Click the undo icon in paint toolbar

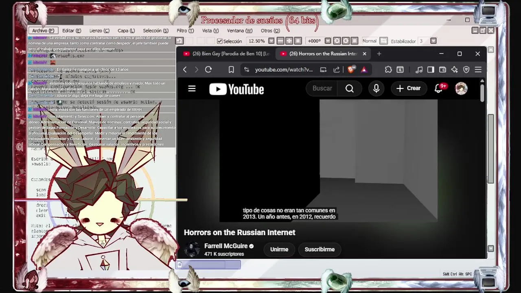180,41
